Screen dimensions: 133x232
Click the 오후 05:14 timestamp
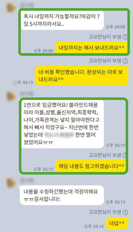[94, 226]
